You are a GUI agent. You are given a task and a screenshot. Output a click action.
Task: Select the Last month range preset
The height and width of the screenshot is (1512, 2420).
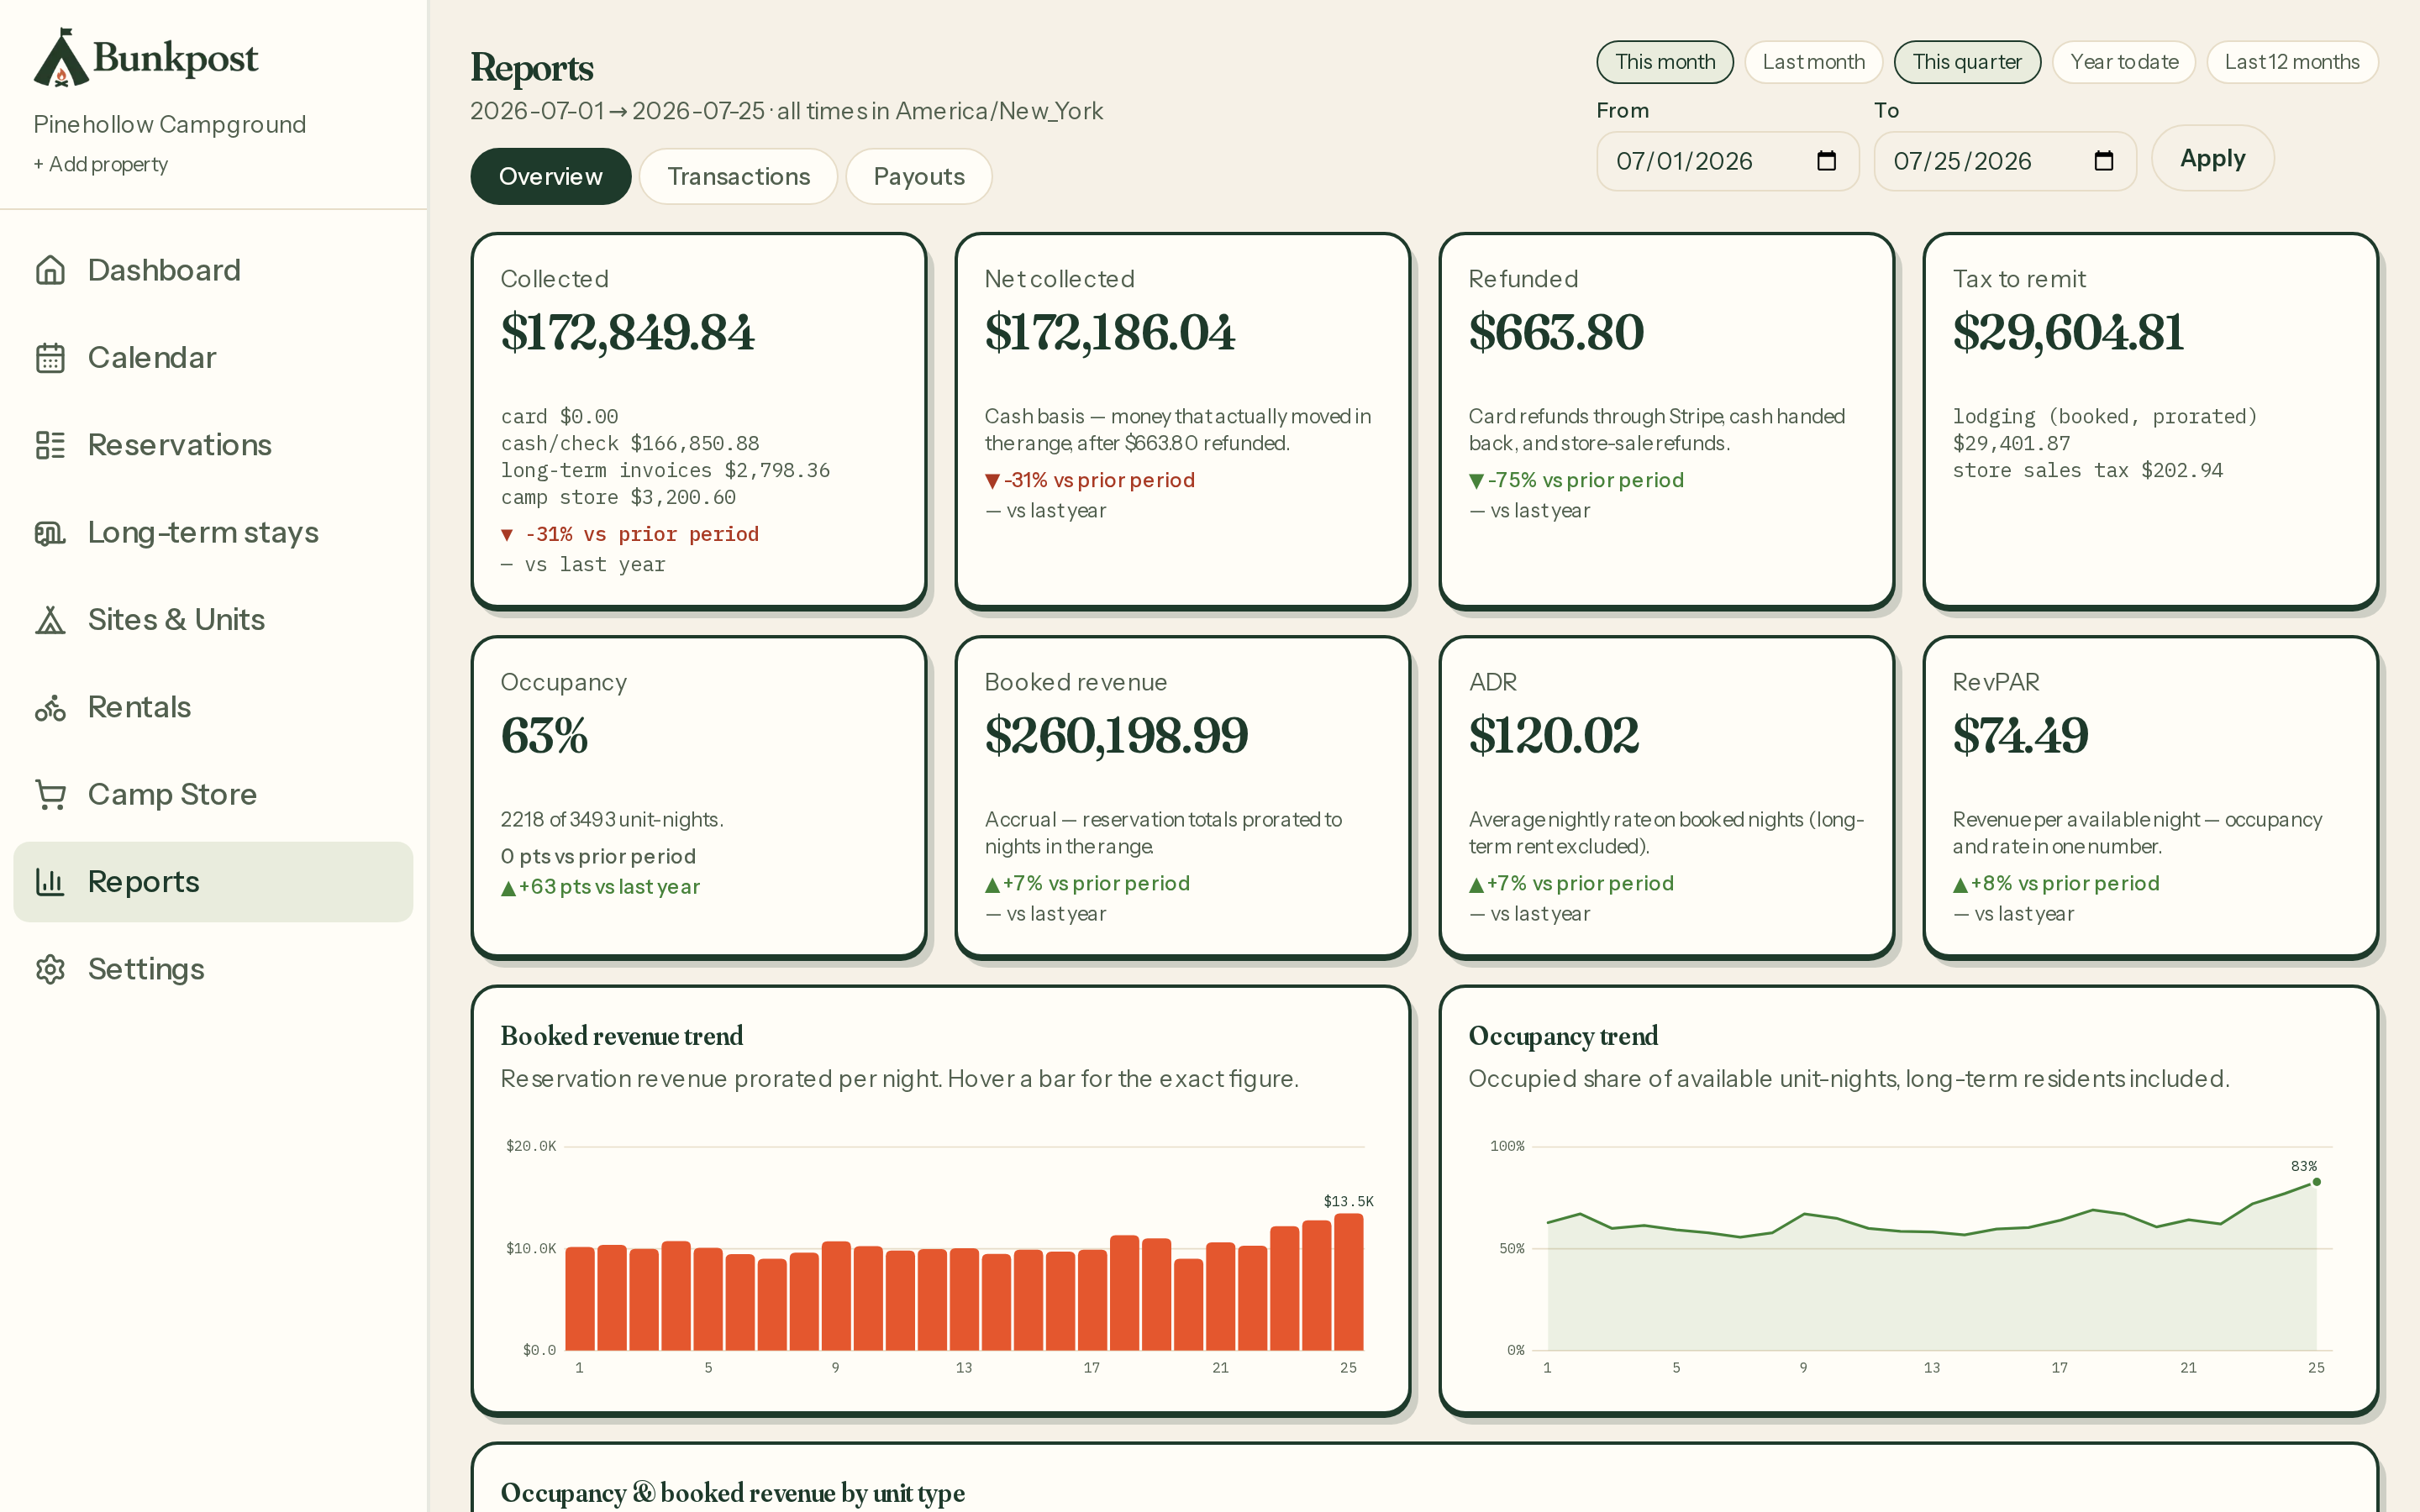[x=1813, y=62]
